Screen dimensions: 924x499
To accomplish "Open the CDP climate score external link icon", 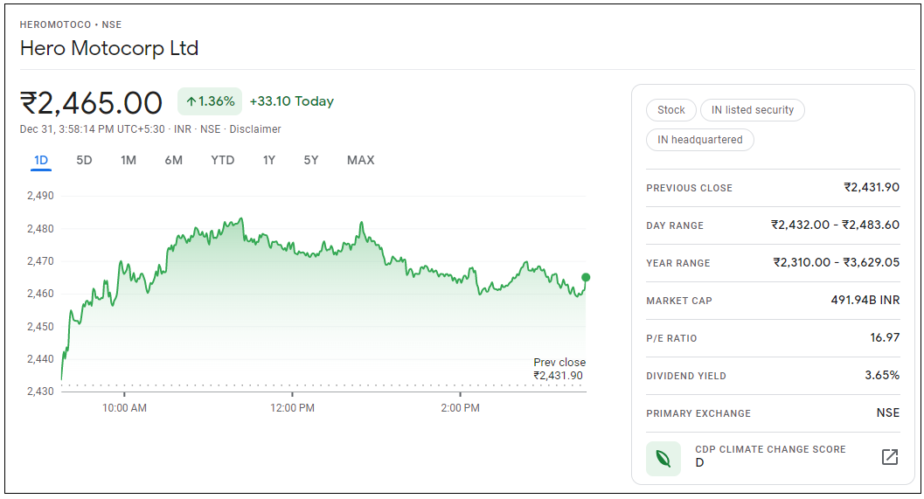I will (889, 456).
